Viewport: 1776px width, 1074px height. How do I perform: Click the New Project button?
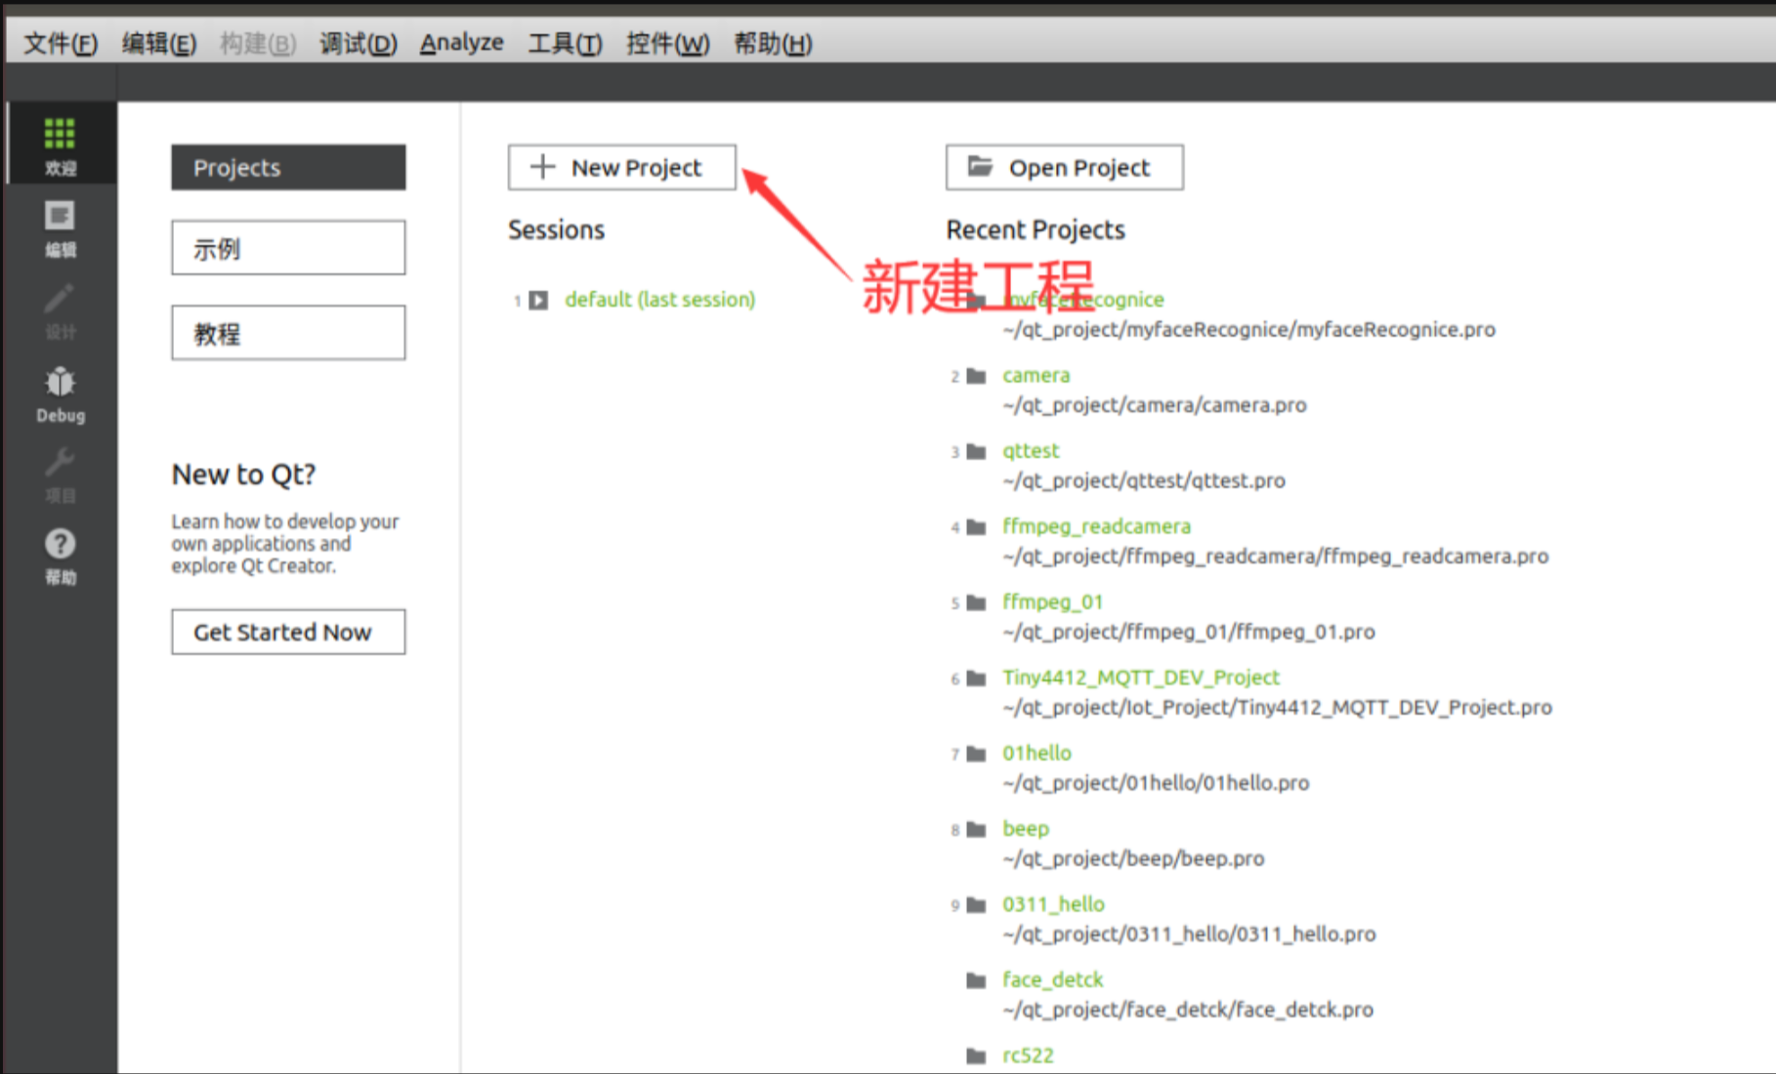click(621, 167)
